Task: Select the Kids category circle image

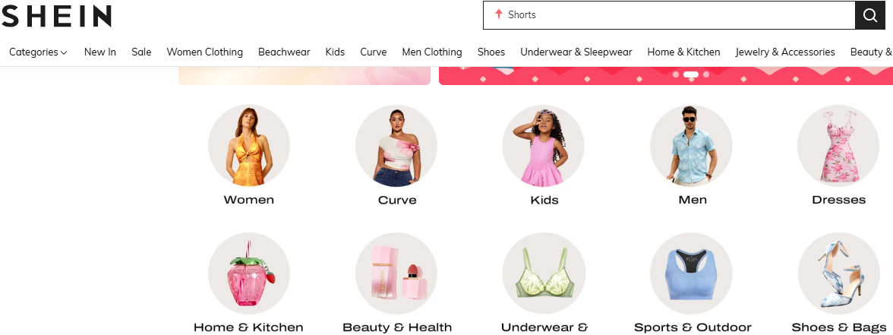Action: click(544, 146)
